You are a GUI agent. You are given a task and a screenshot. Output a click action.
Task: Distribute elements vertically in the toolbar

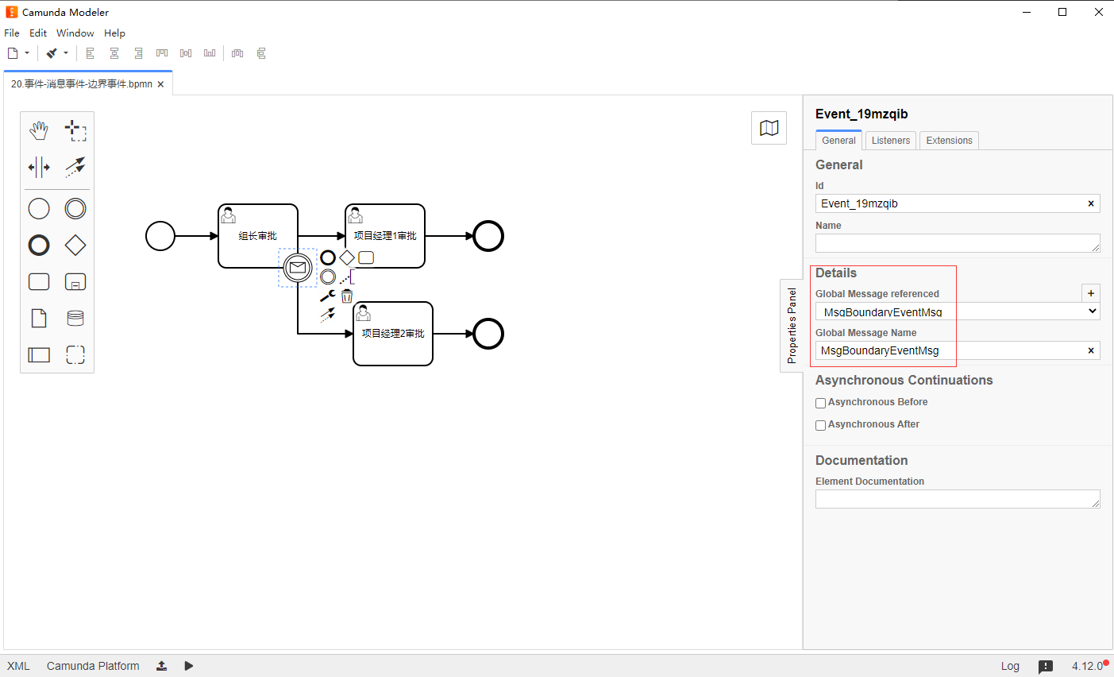click(x=261, y=53)
